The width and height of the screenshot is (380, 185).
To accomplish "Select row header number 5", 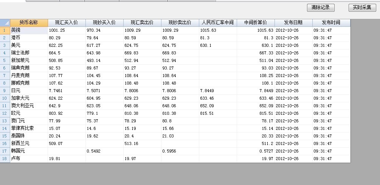I will (x=5, y=60).
